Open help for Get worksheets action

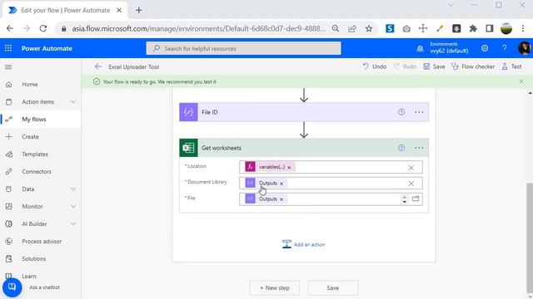pos(401,148)
